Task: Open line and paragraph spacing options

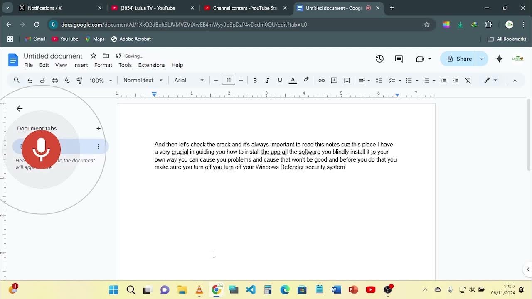Action: [379, 81]
